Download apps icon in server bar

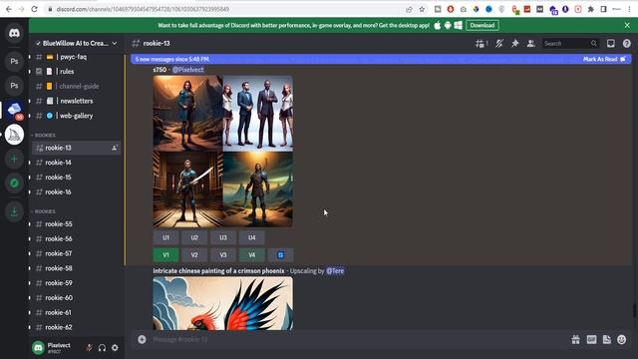tap(14, 211)
